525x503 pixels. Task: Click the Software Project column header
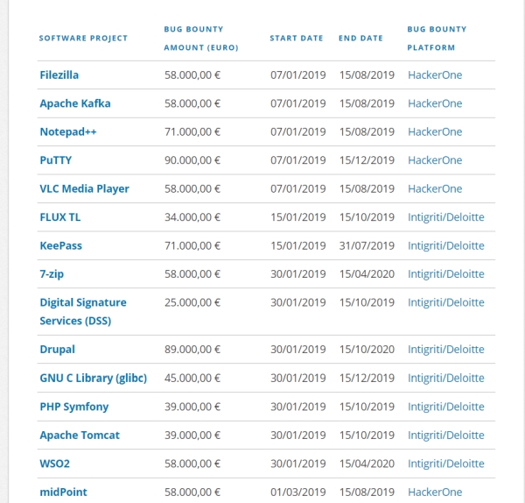pyautogui.click(x=83, y=39)
